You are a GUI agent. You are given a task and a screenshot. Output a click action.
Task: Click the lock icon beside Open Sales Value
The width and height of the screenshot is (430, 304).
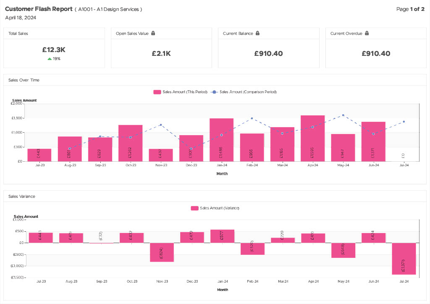(x=153, y=33)
